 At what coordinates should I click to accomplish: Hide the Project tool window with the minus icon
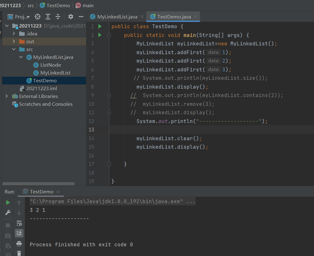point(81,17)
